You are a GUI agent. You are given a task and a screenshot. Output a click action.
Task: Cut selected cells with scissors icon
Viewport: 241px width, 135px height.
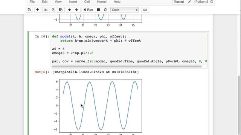[46, 10]
